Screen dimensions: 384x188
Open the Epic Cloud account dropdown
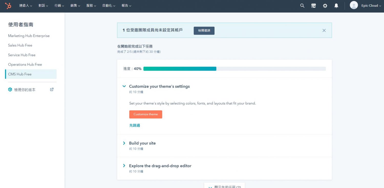tap(371, 6)
